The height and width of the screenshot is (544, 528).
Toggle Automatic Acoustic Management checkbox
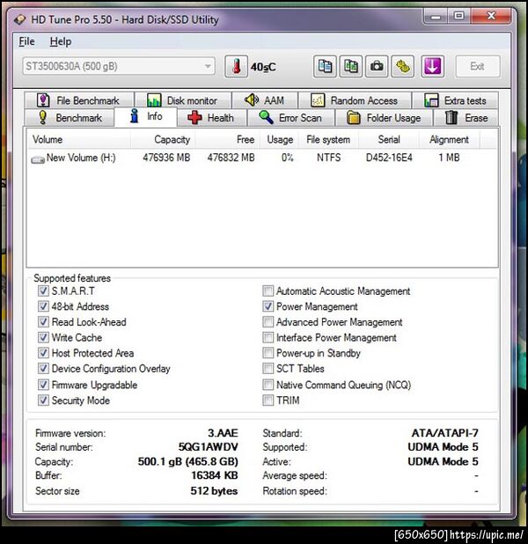[x=268, y=290]
